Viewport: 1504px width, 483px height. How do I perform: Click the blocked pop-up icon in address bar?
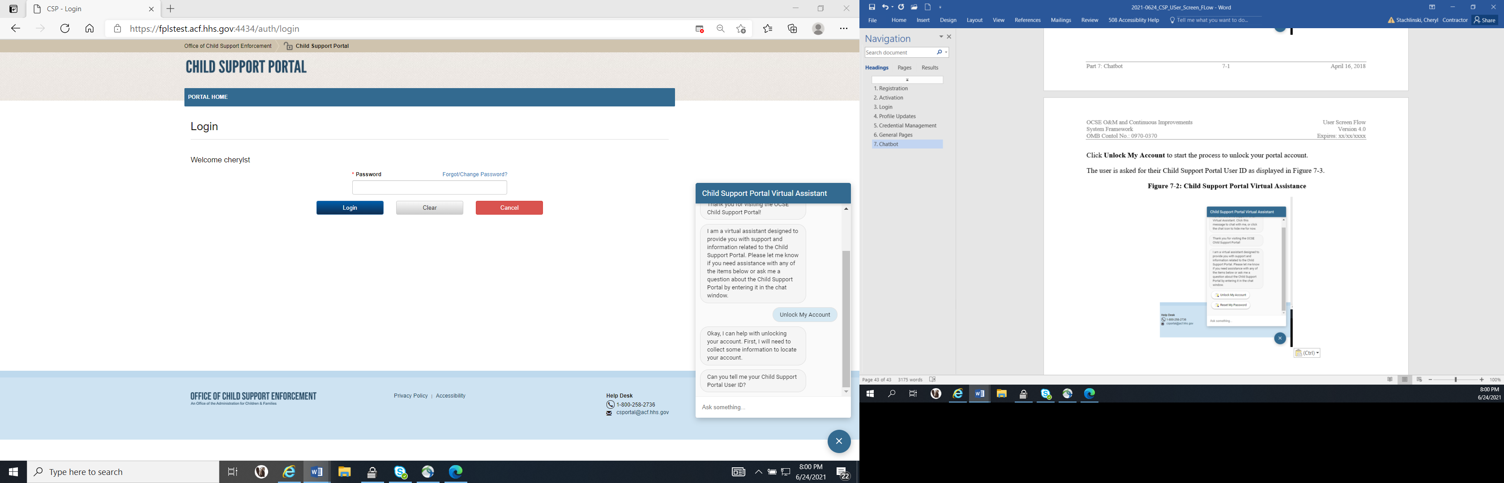[699, 29]
